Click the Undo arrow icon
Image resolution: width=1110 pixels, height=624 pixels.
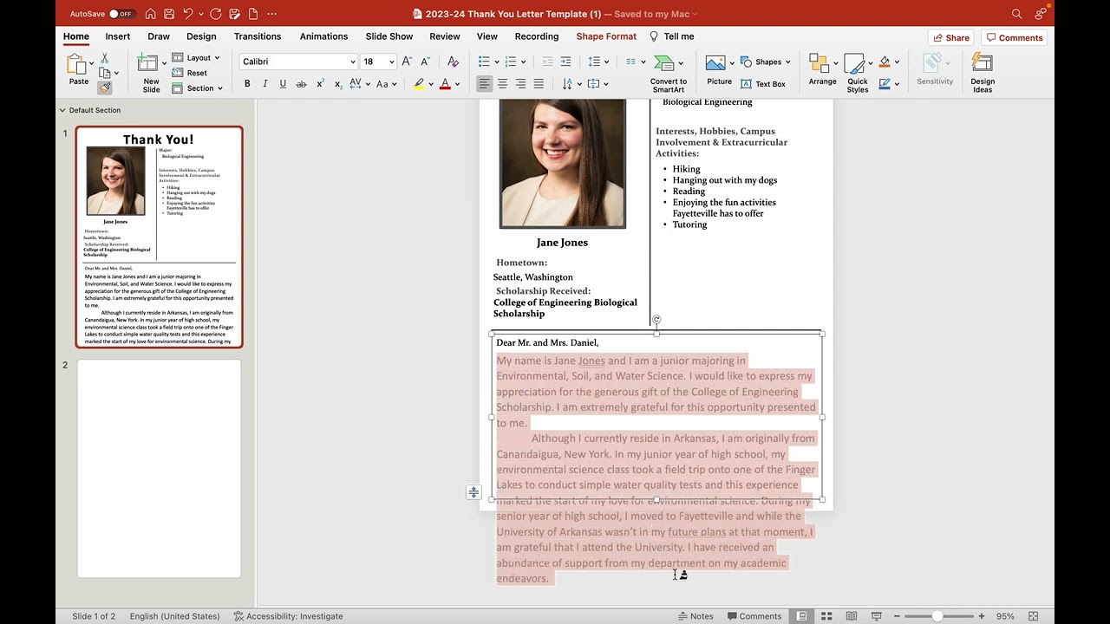187,14
